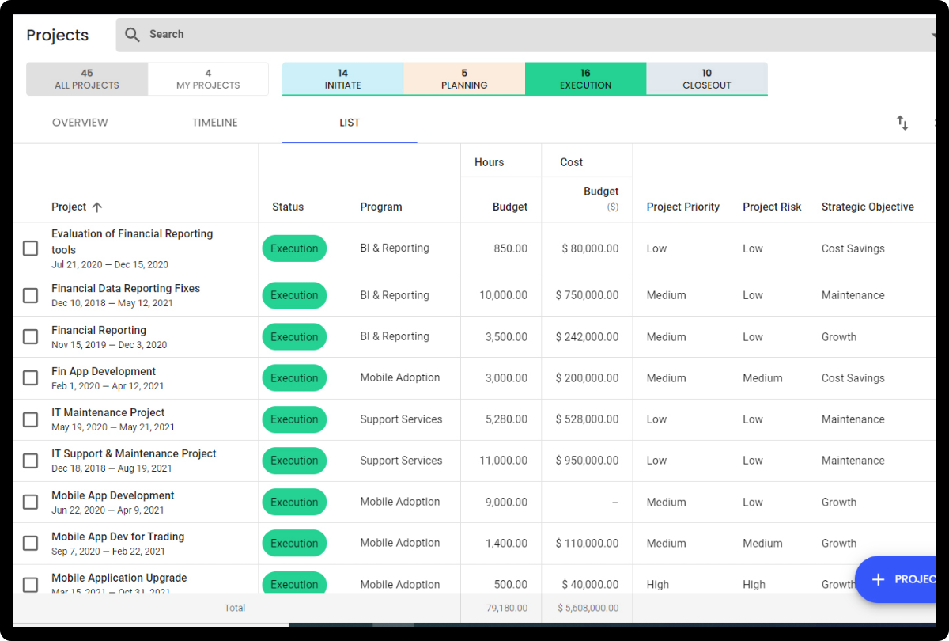
Task: Check Financial Data Reporting Fixes row
Action: click(30, 295)
